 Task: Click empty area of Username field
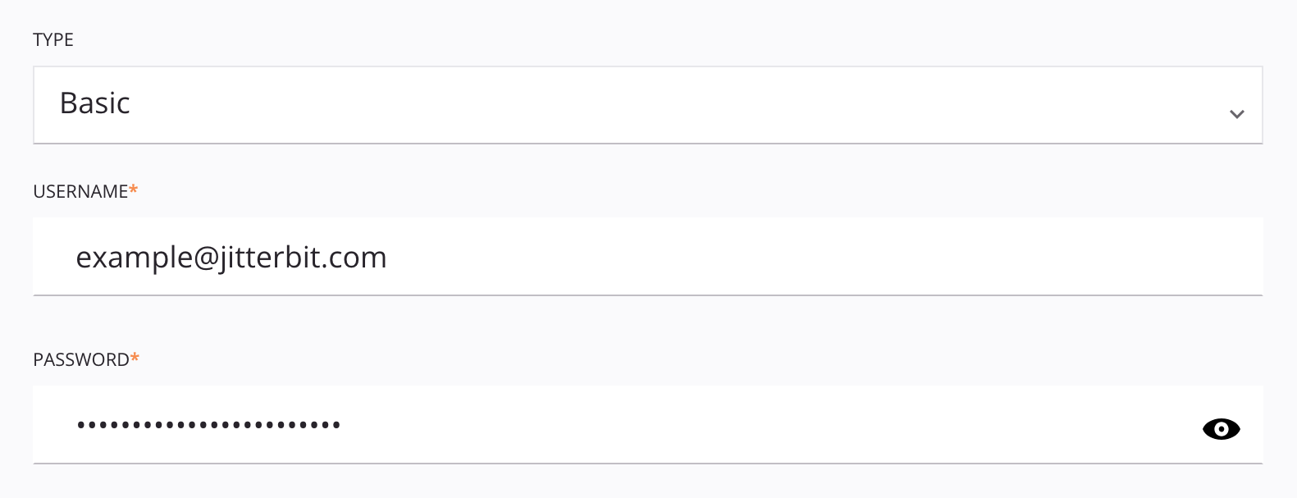[x=820, y=256]
